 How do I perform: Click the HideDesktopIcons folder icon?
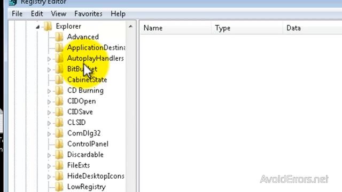click(59, 176)
